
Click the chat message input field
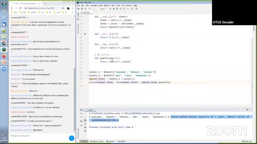coord(39,136)
